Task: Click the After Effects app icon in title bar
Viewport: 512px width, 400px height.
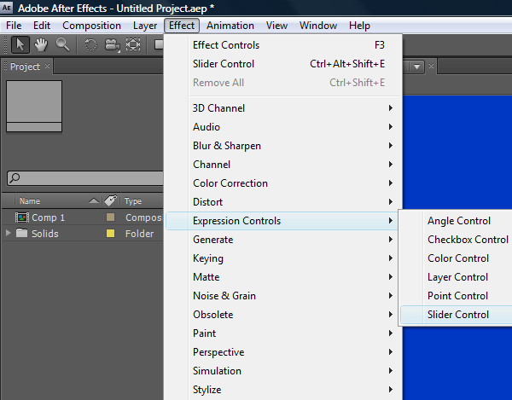Action: pos(7,8)
